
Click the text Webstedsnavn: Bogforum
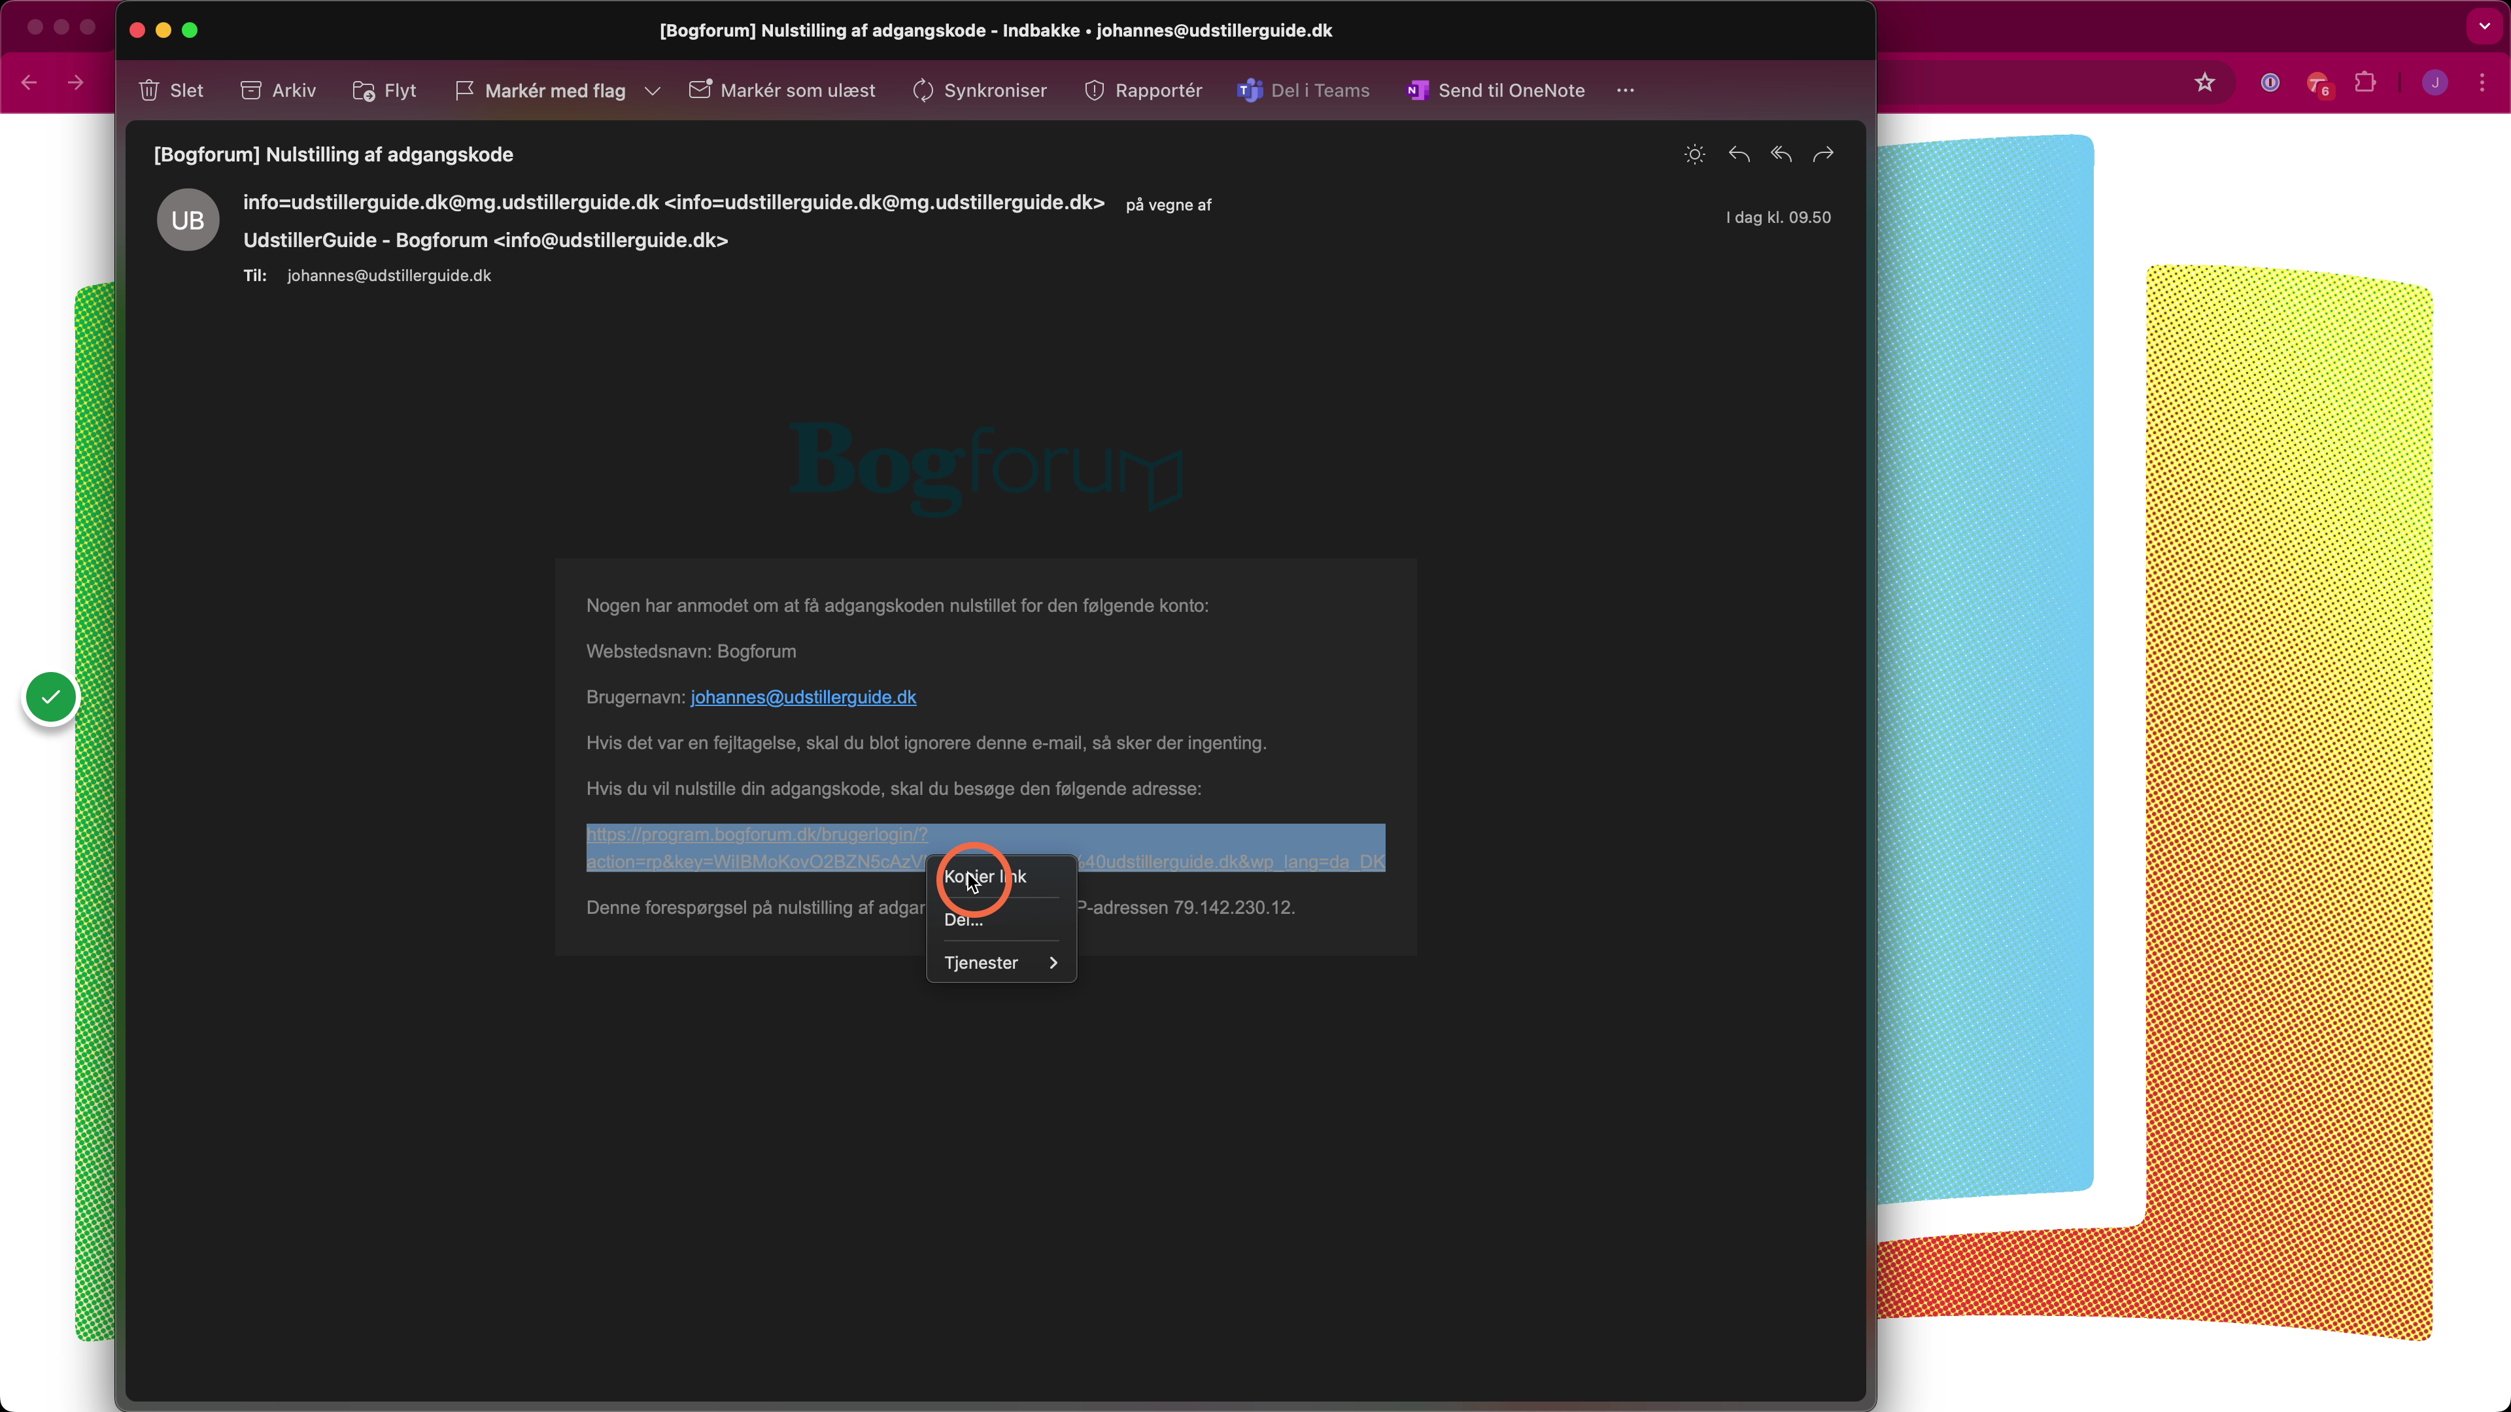[x=691, y=651]
